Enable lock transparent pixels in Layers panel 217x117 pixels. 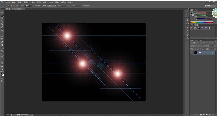coord(195,49)
